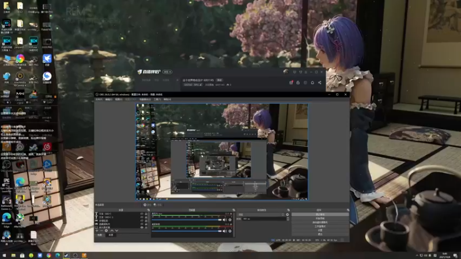Mute the upper audio mixer channel speaker
The height and width of the screenshot is (259, 461).
(x=225, y=220)
